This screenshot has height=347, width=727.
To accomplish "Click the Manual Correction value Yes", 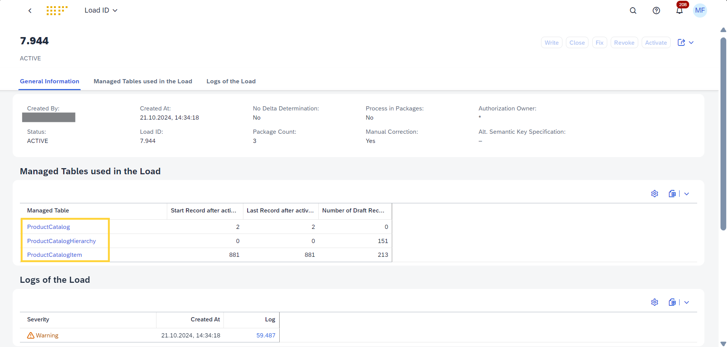I will [x=370, y=141].
